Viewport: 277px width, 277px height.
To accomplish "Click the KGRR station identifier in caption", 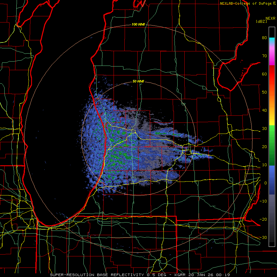I will click(181, 275).
